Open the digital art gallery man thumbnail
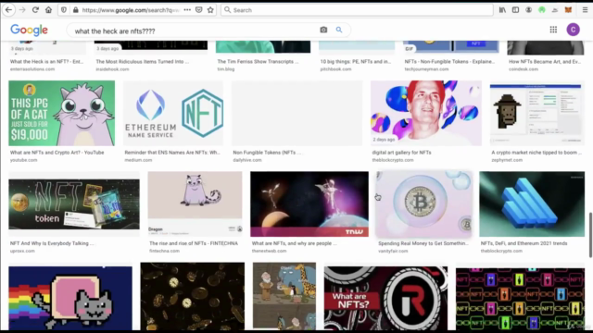The image size is (593, 333). 426,113
